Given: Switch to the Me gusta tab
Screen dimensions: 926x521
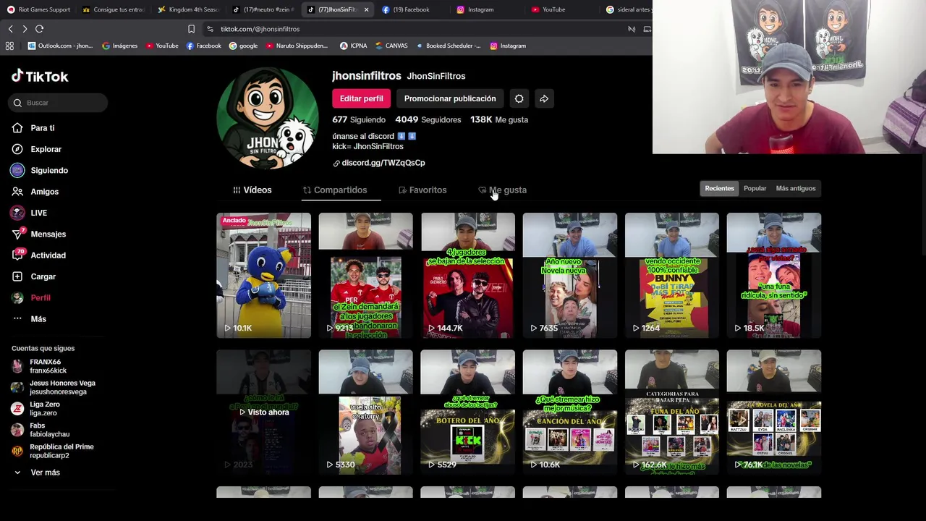Looking at the screenshot, I should click(503, 190).
